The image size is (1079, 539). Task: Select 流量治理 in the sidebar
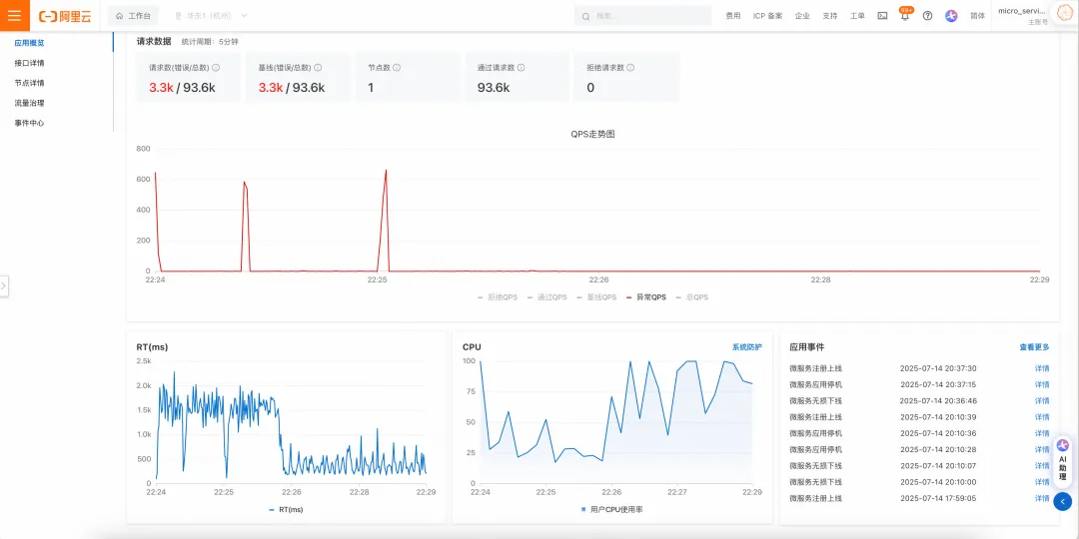pos(30,103)
